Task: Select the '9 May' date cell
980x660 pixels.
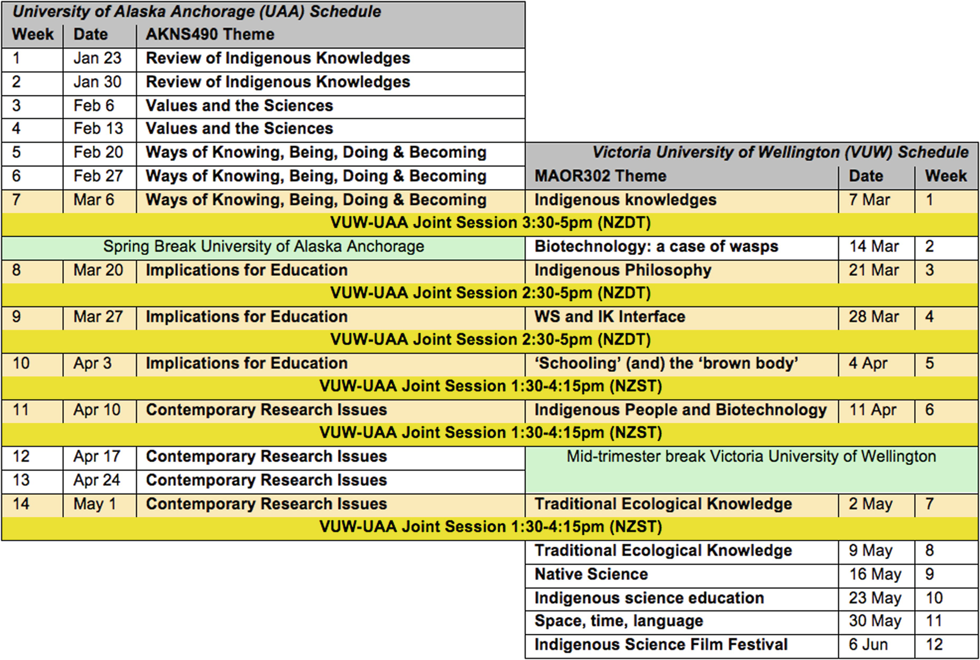Action: pos(876,551)
